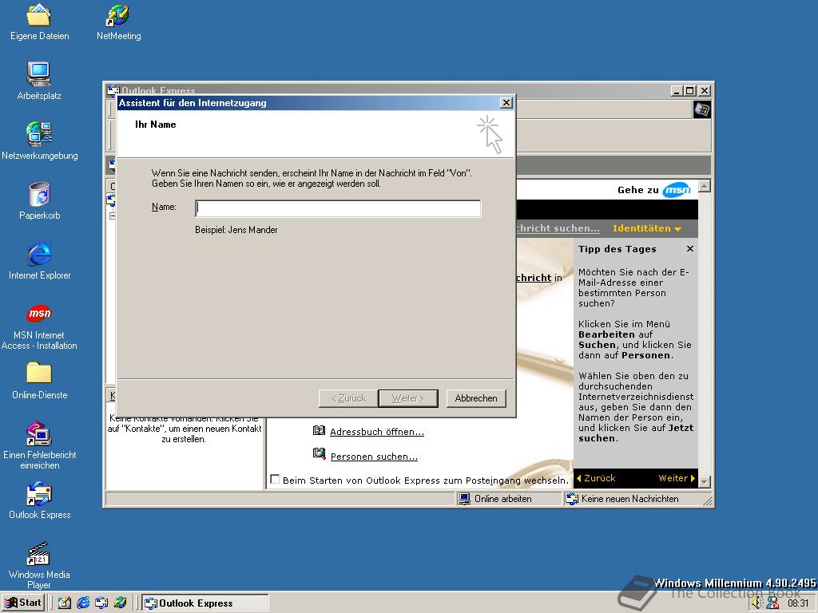818x613 pixels.
Task: Click scrollbar down arrow in Outlook Express
Action: tap(705, 481)
